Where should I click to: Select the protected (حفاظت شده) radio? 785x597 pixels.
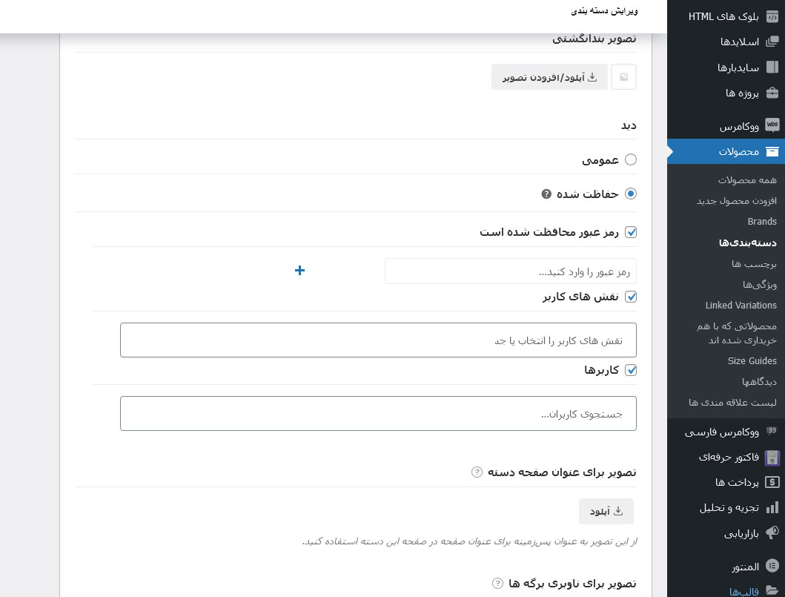tap(631, 194)
